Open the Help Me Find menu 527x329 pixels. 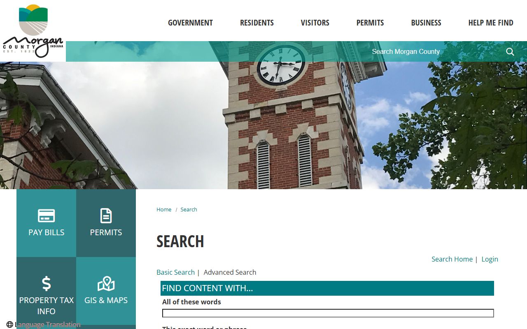(491, 23)
